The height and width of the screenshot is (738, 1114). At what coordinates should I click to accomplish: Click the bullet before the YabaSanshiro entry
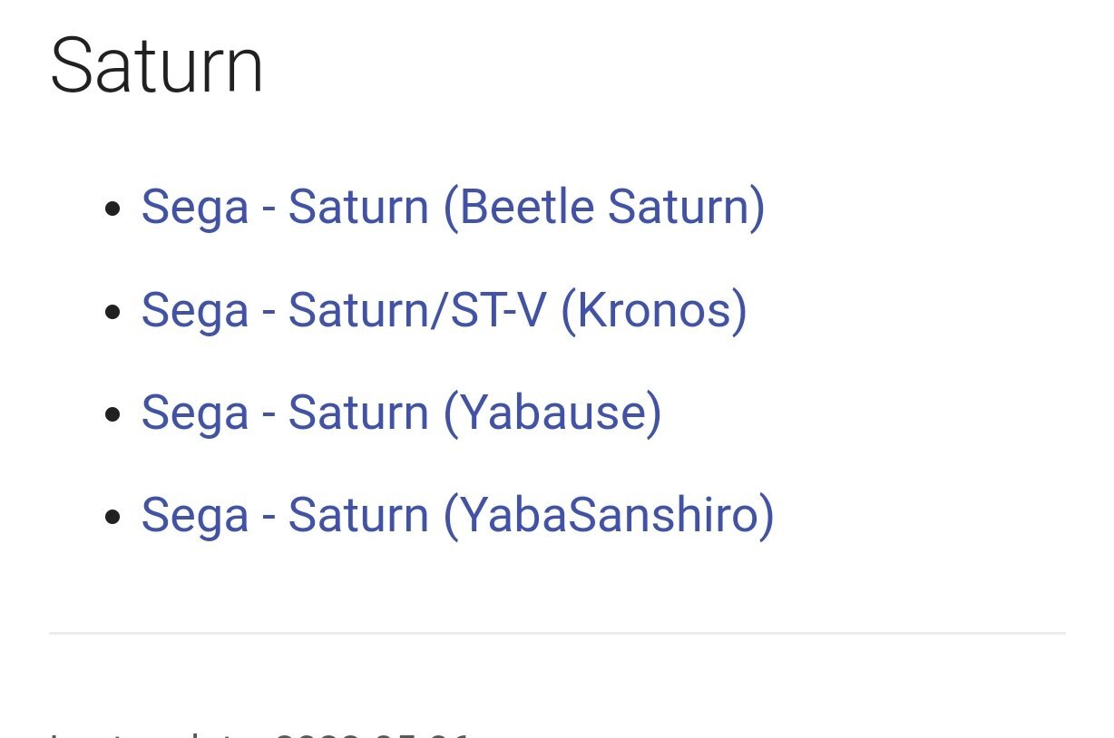click(112, 518)
